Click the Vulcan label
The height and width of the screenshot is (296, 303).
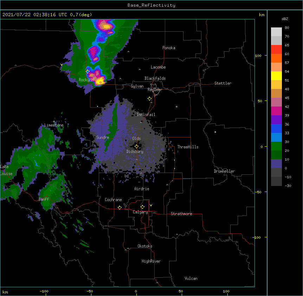(x=191, y=278)
